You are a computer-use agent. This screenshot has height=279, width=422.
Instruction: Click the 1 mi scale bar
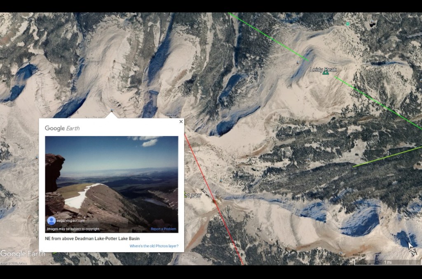pyautogui.click(x=388, y=263)
